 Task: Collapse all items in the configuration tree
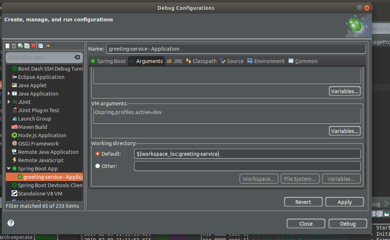[x=40, y=46]
